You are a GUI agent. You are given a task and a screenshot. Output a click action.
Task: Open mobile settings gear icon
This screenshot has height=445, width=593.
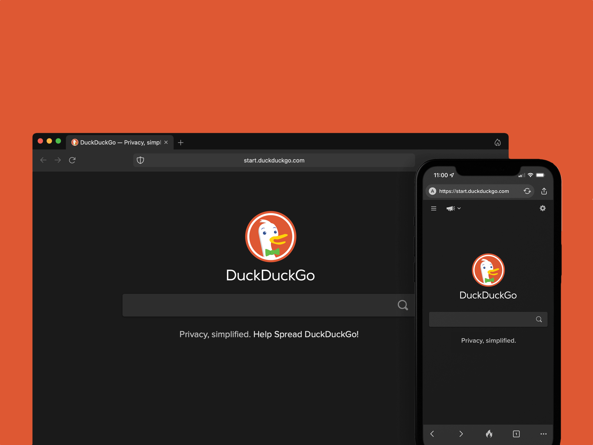[543, 208]
